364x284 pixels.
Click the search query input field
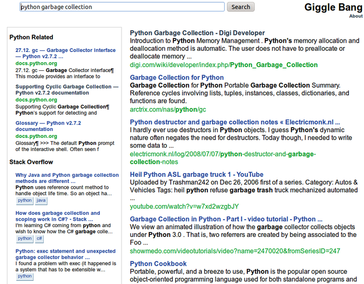coord(122,6)
